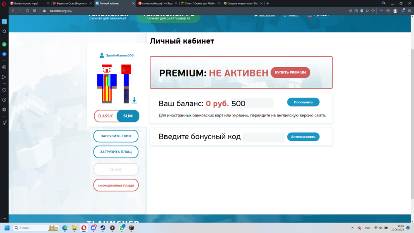Go back to the previous page
Image resolution: width=414 pixels, height=233 pixels.
pyautogui.click(x=13, y=11)
